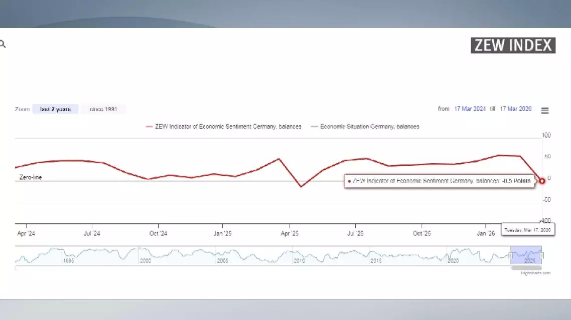Screen dimensions: 571x320
Task: Show the Economic Situation Germany series
Action: (x=365, y=127)
